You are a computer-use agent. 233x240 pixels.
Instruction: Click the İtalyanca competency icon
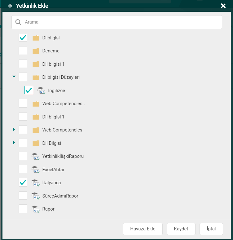[36, 183]
